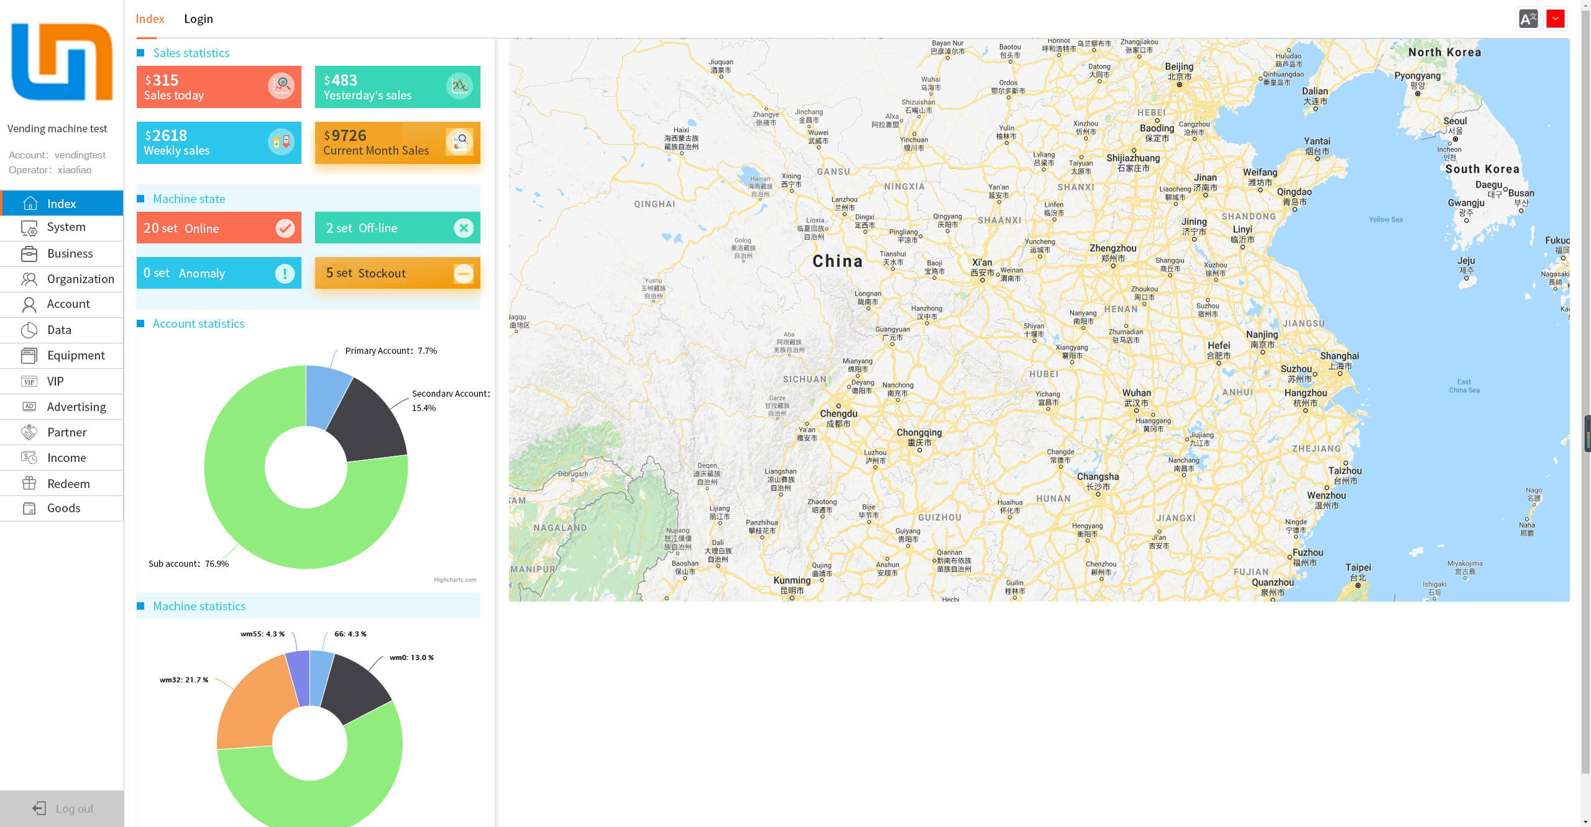Viewport: 1591px width, 827px height.
Task: Click the Index home icon in sidebar
Action: 30,204
